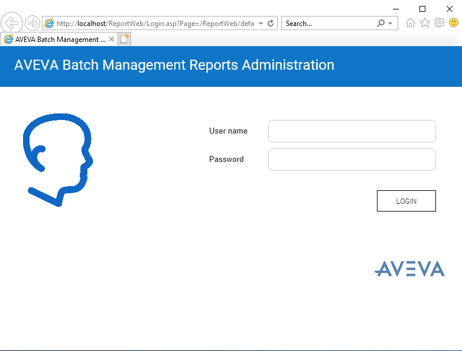Click the magnifier search icon

380,23
